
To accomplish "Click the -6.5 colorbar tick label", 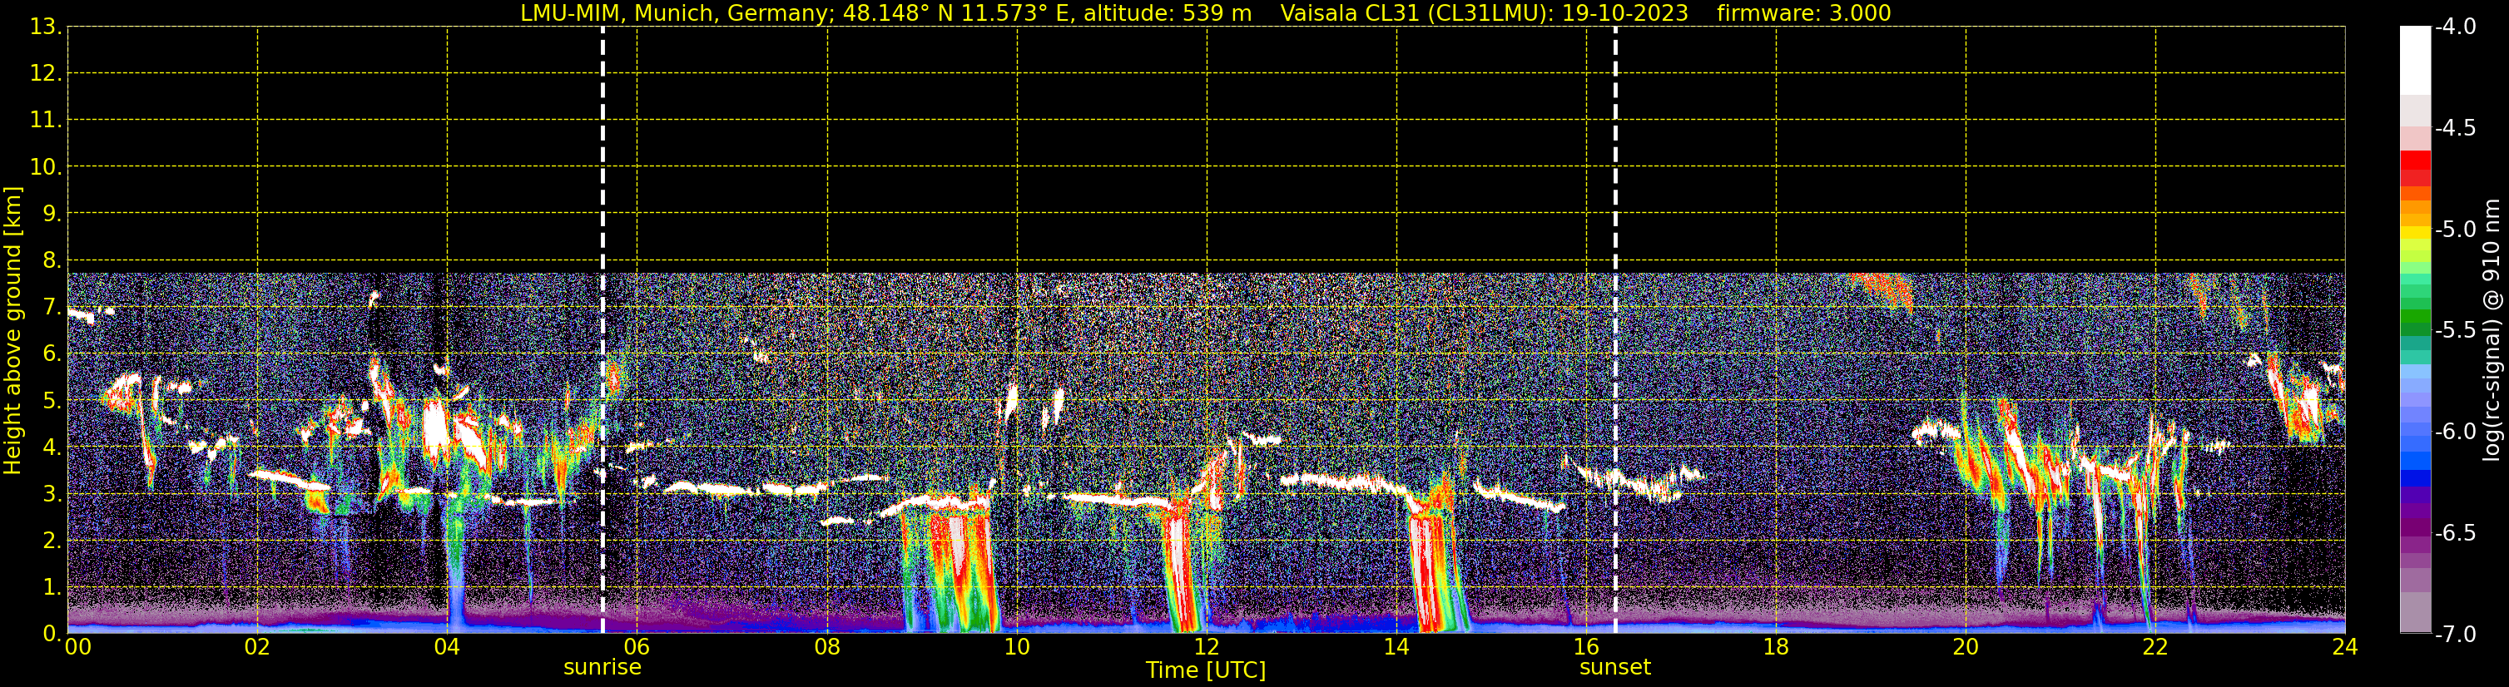I will click(x=2454, y=533).
